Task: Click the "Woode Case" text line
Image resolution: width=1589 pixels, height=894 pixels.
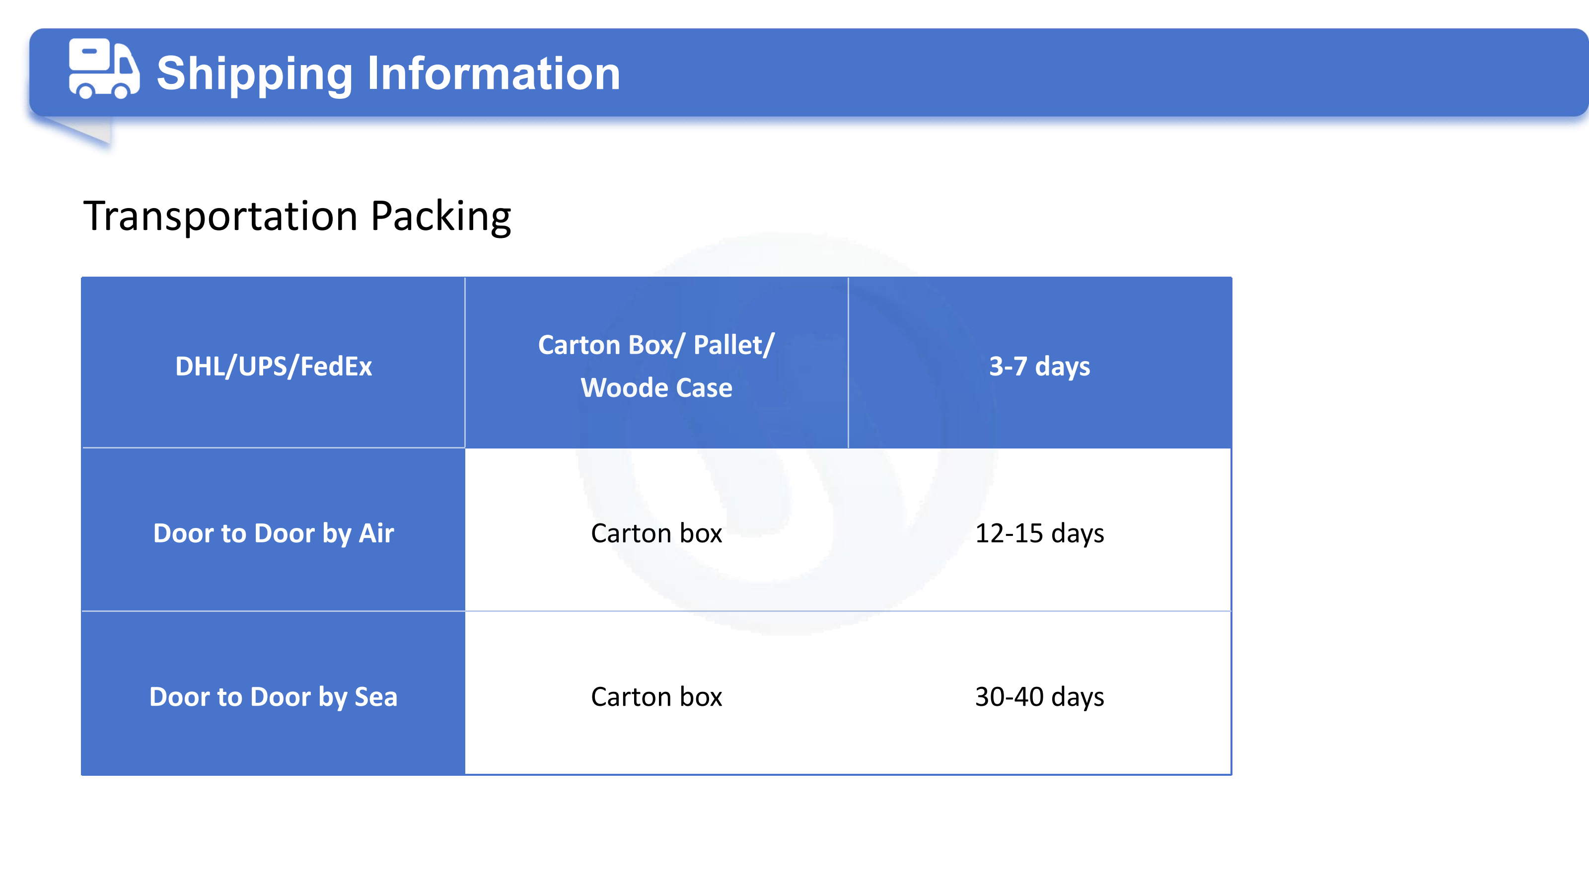Action: click(656, 388)
